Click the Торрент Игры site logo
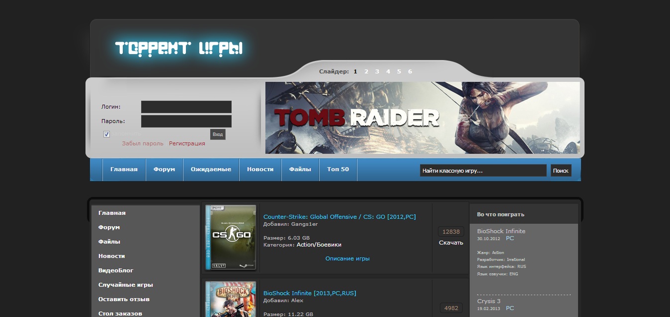670x317 pixels. (x=179, y=49)
